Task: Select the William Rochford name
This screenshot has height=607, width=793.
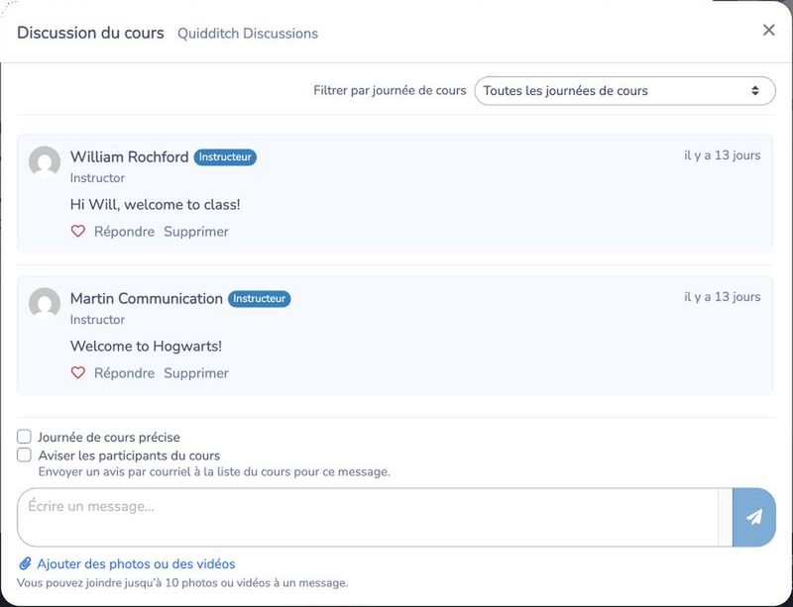Action: 130,156
